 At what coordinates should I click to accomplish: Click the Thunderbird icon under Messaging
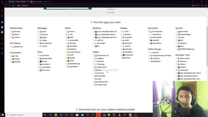pos(41,43)
